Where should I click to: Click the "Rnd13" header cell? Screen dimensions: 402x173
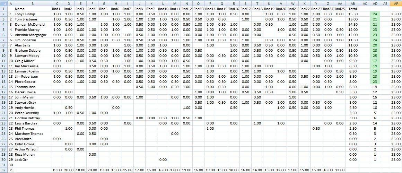coord(199,9)
